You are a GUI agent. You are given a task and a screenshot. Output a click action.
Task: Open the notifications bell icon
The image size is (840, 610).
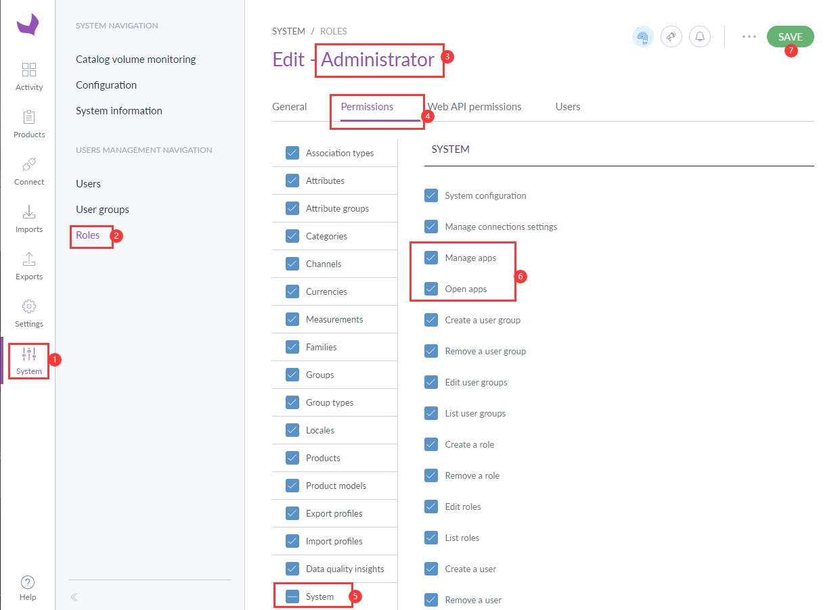(x=700, y=37)
